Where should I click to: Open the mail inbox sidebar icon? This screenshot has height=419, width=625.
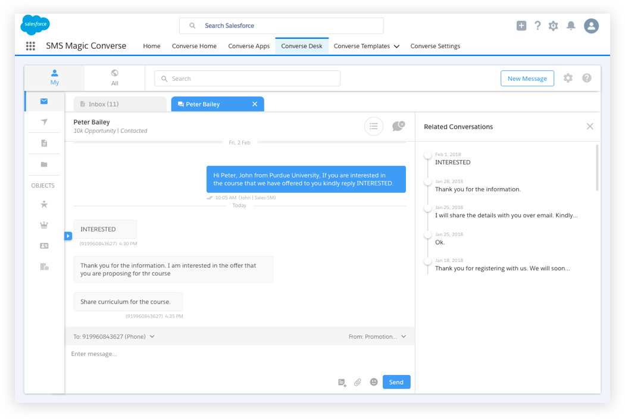[44, 101]
